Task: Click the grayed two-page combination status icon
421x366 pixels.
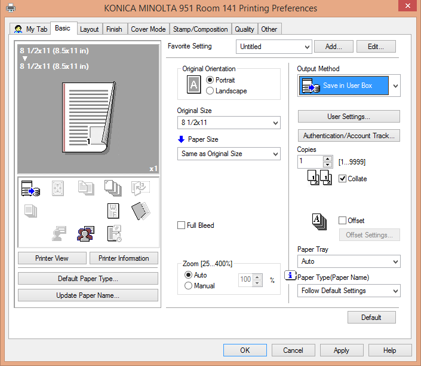Action: tap(86, 188)
